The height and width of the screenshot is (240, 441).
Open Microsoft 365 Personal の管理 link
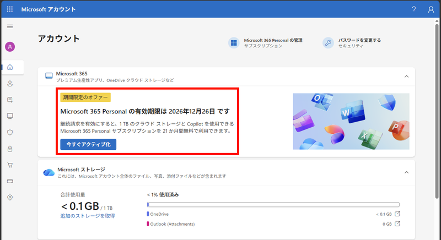click(273, 40)
